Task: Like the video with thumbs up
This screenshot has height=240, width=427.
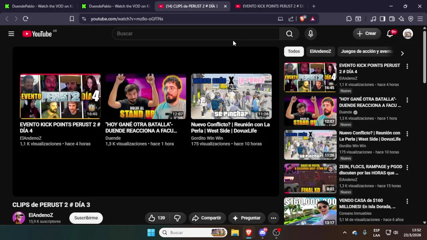Action: coord(157,218)
